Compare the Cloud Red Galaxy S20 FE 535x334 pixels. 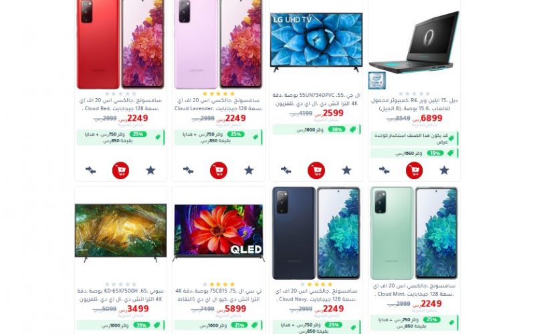[x=90, y=170]
